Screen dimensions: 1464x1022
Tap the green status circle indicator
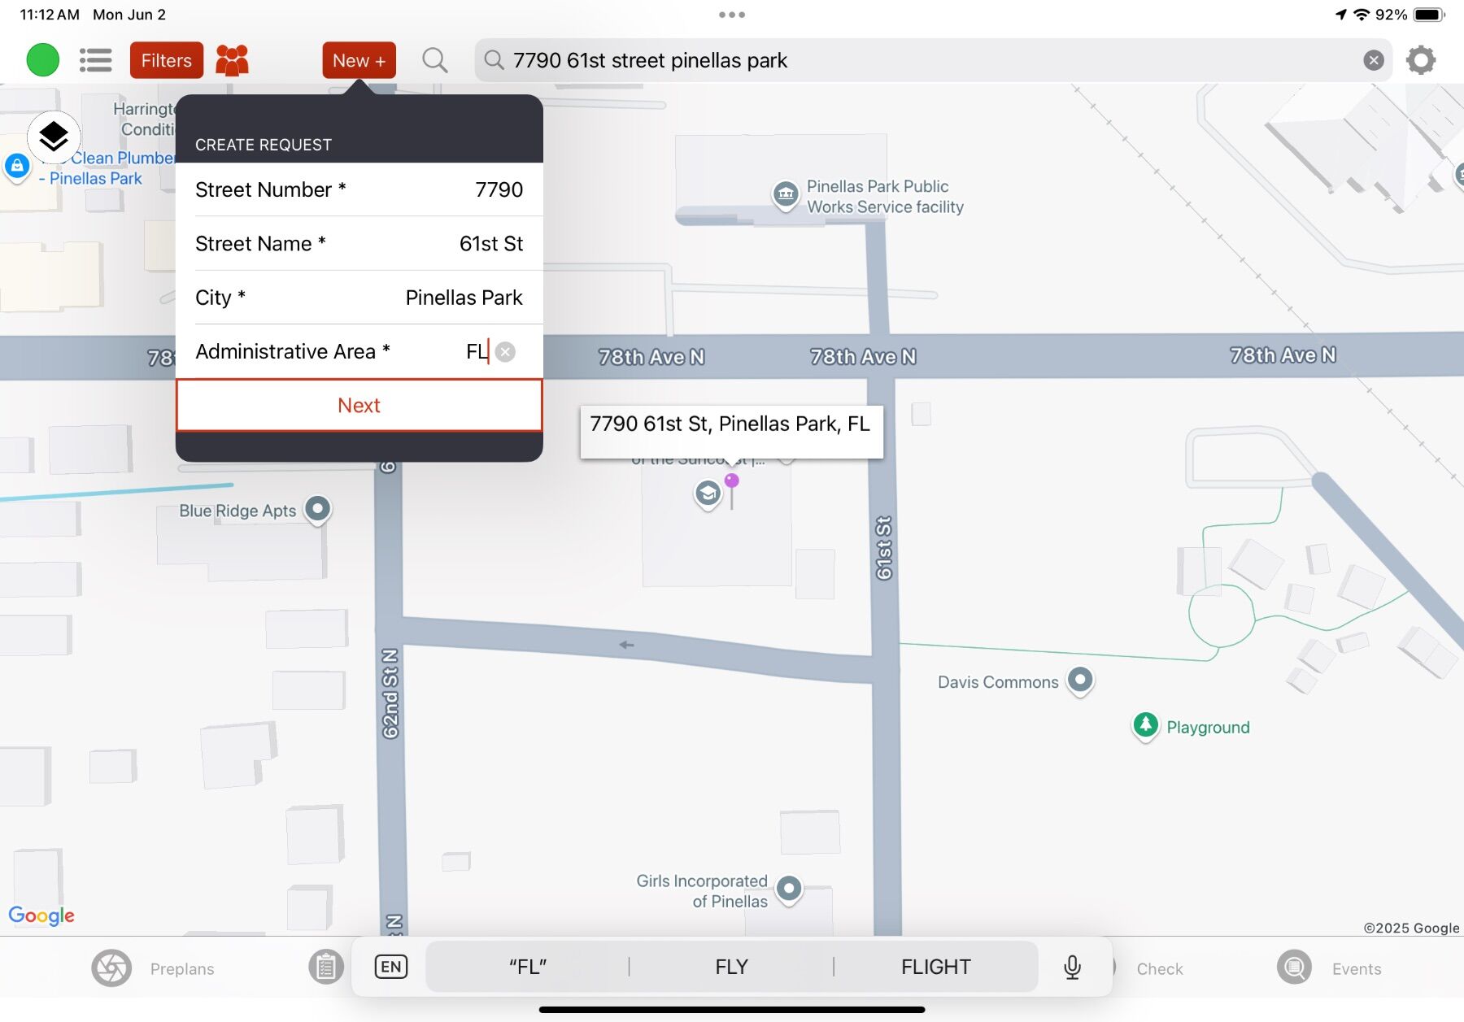(43, 60)
